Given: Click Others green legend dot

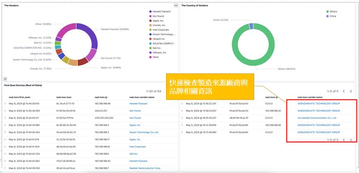Looking at the screenshot, I should pos(327,12).
